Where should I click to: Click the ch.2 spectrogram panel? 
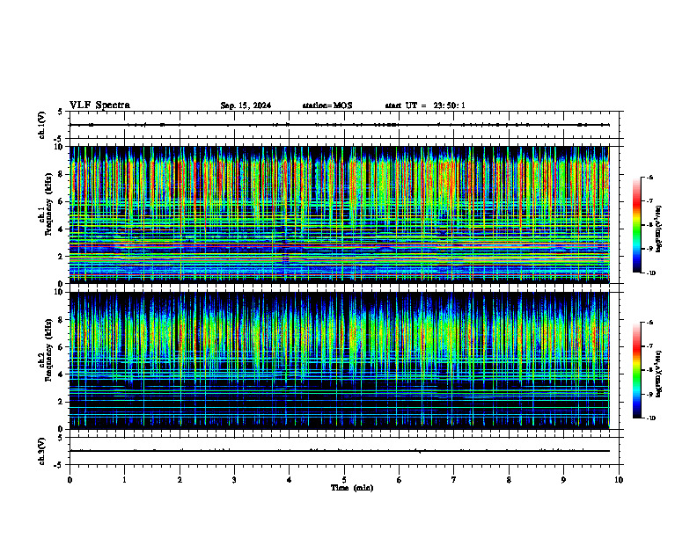pos(340,360)
